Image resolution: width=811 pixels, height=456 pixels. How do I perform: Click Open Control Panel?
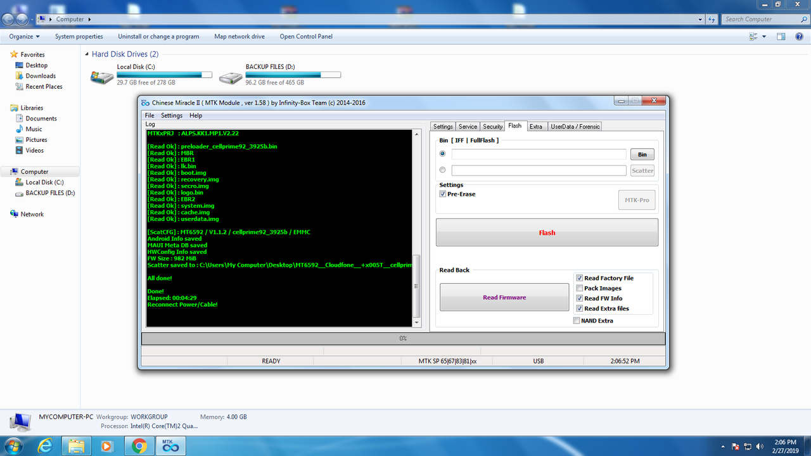(x=306, y=37)
